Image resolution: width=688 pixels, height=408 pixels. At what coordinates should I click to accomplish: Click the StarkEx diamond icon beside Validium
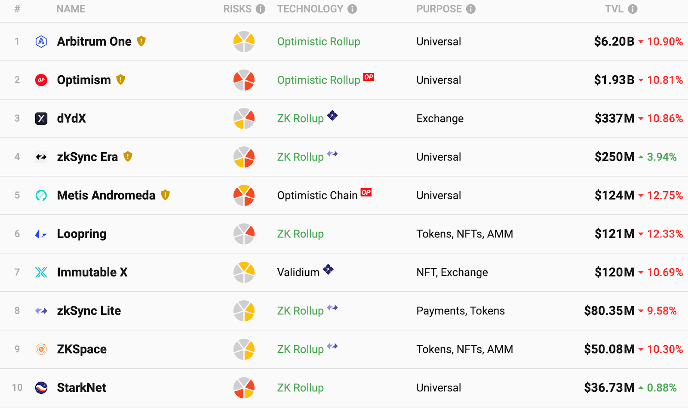328,270
